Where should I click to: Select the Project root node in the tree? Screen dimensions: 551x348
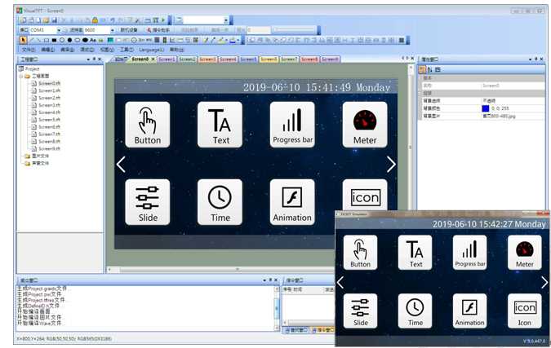coord(32,68)
